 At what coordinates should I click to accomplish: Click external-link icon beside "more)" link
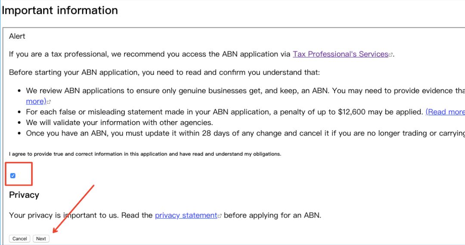pos(49,102)
